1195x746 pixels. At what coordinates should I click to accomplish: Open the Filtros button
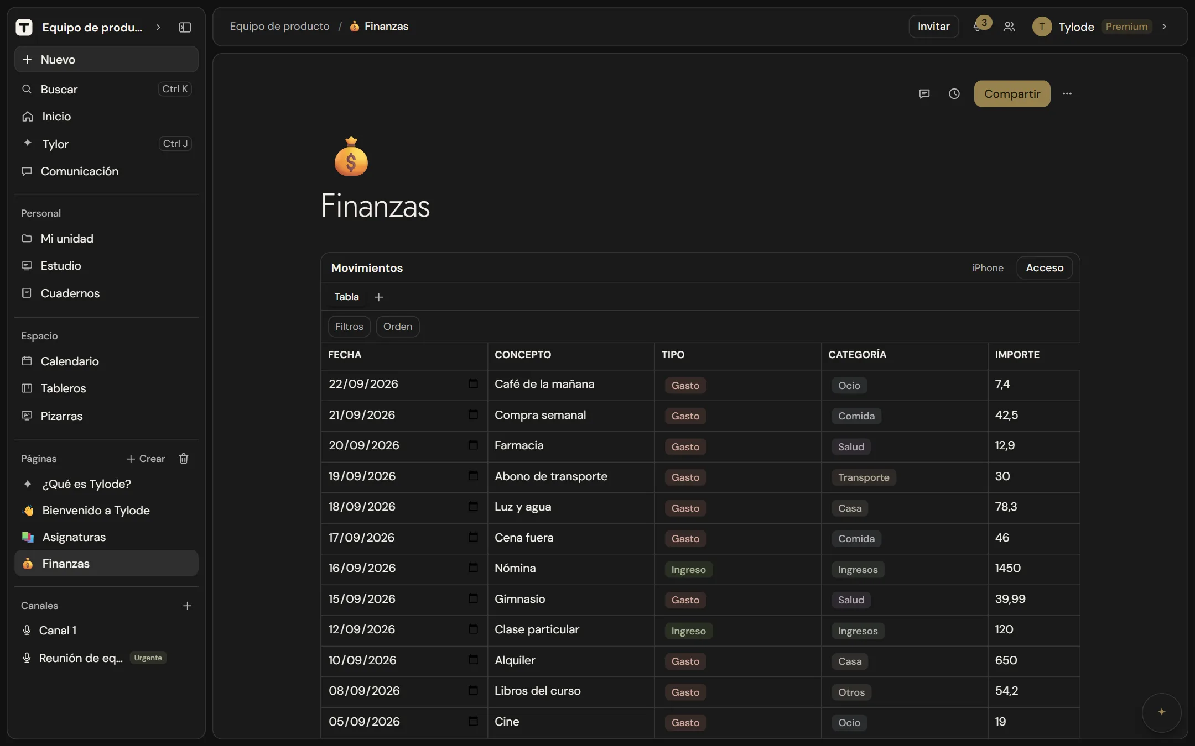click(349, 327)
